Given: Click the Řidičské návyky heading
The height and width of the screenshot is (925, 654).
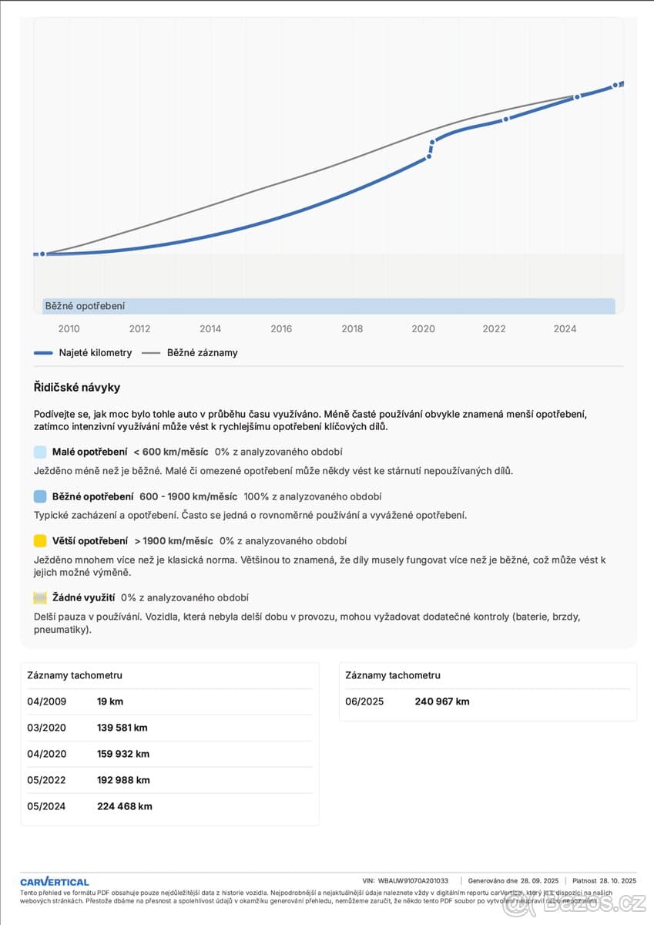Looking at the screenshot, I should [x=77, y=388].
